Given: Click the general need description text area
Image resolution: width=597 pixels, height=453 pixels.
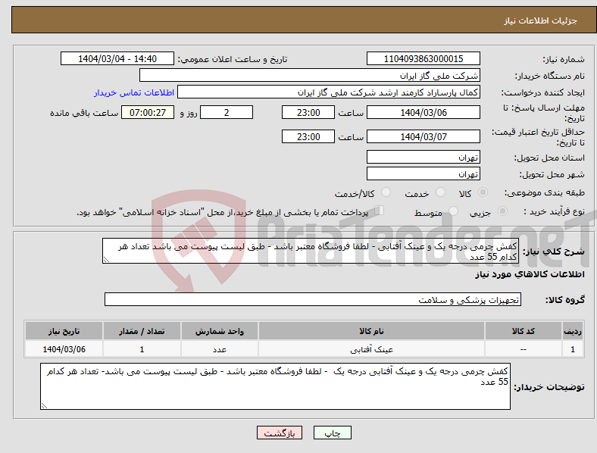Looking at the screenshot, I should [x=311, y=251].
